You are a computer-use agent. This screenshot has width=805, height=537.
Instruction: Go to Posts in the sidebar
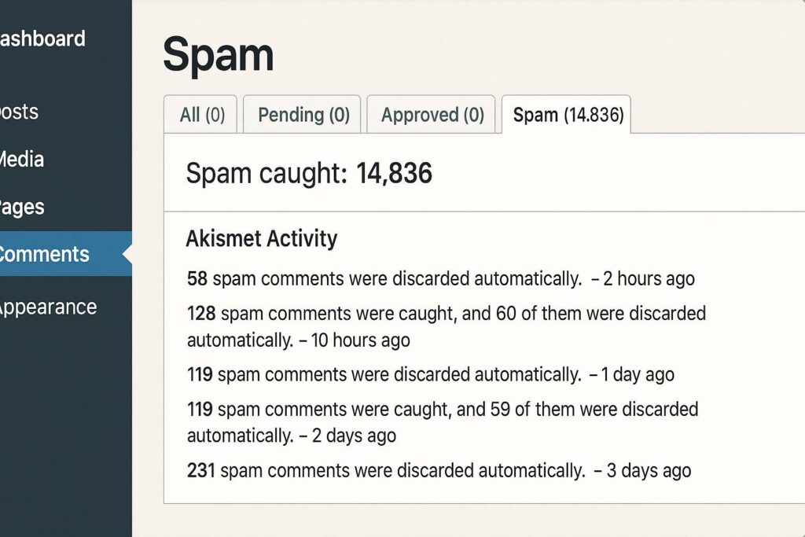coord(20,112)
